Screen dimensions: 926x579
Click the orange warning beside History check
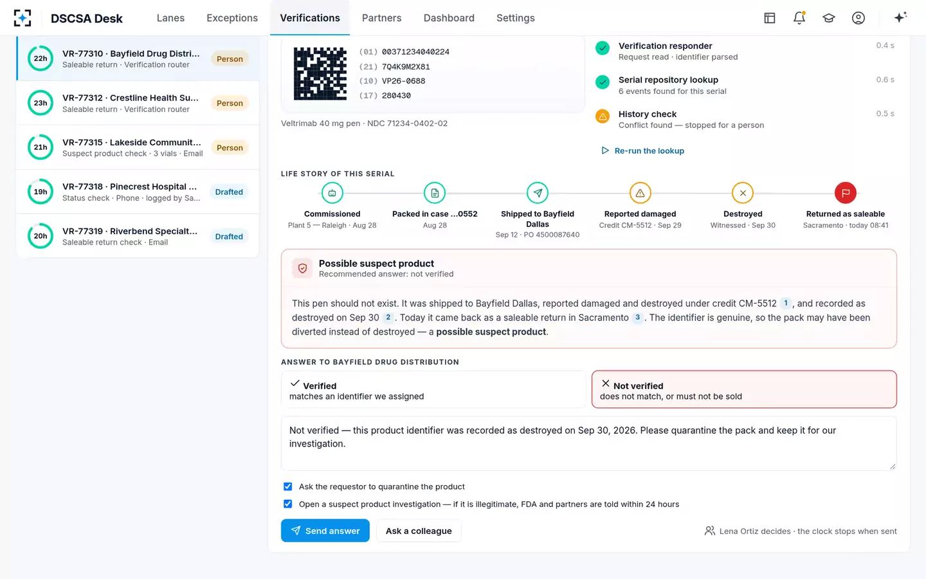(x=603, y=116)
